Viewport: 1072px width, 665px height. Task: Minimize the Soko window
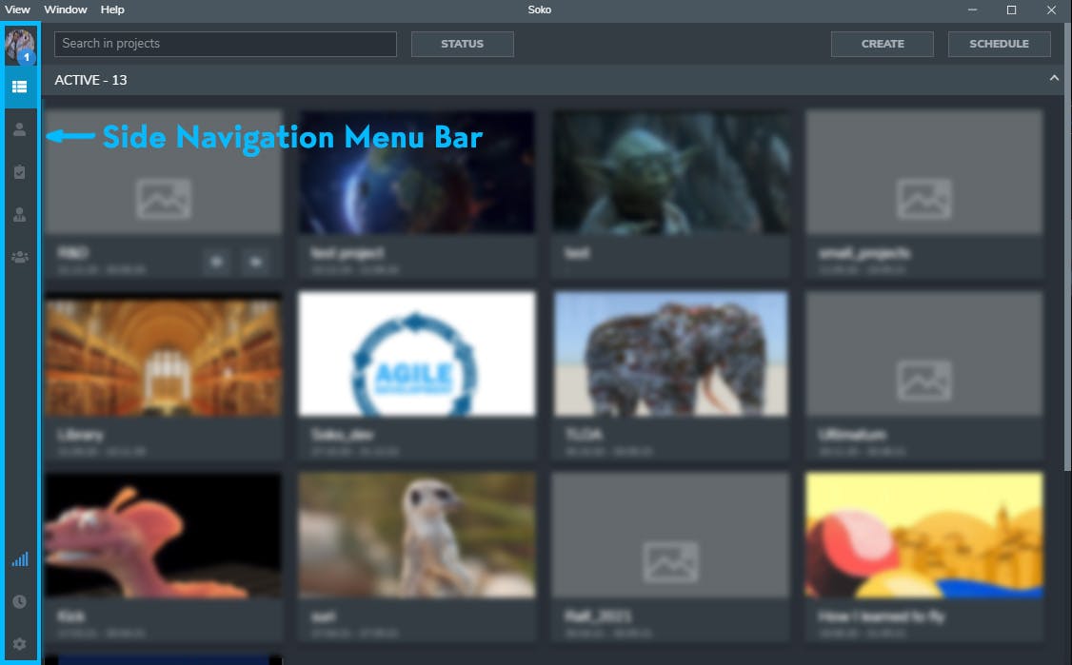(972, 10)
